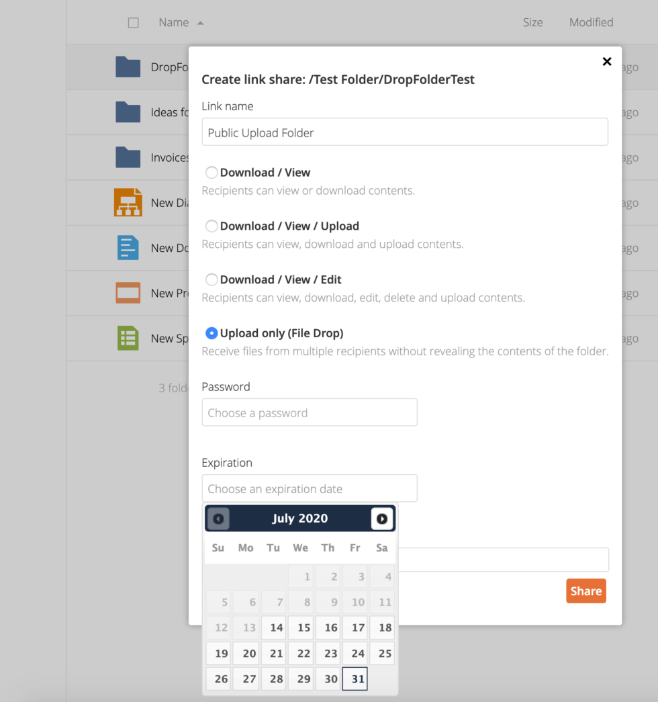
Task: Open the Invoices folder icon
Action: point(128,157)
